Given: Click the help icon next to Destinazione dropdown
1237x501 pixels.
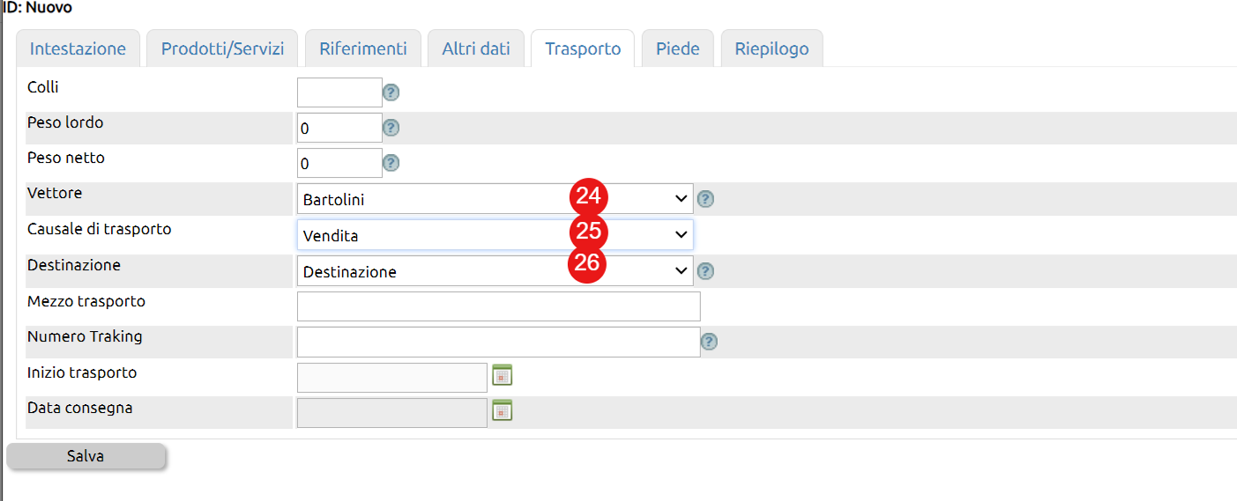Looking at the screenshot, I should pyautogui.click(x=705, y=271).
